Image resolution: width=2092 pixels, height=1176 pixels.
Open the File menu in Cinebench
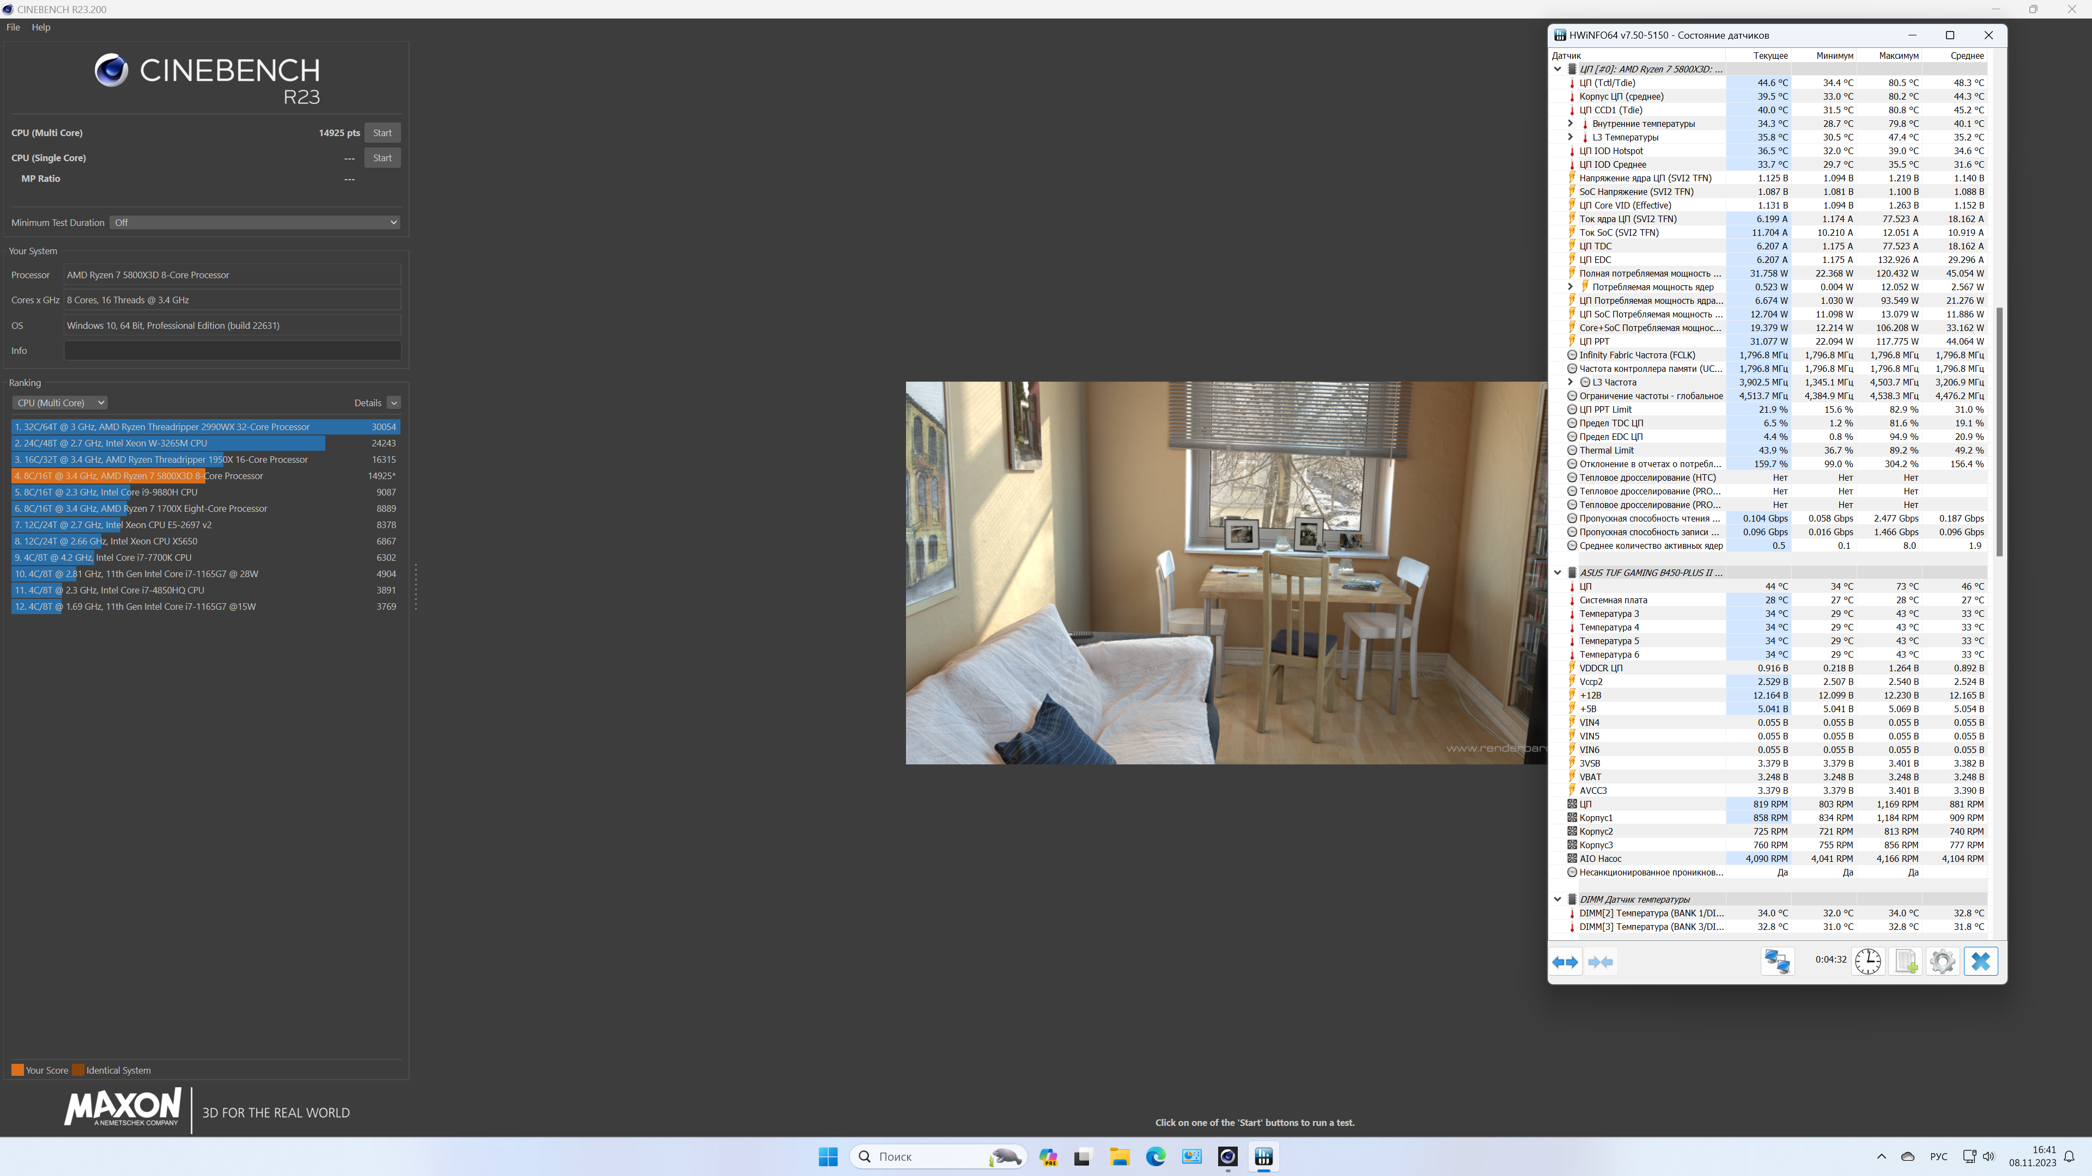(13, 27)
